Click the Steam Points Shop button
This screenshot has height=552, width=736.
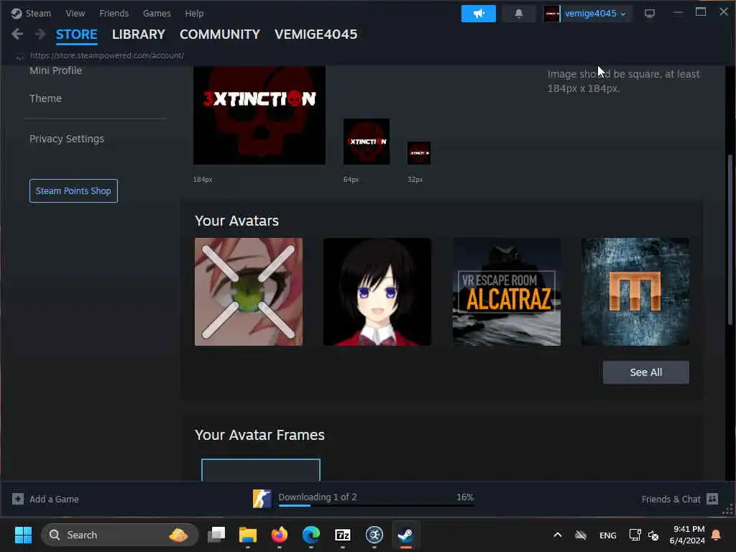pyautogui.click(x=73, y=190)
